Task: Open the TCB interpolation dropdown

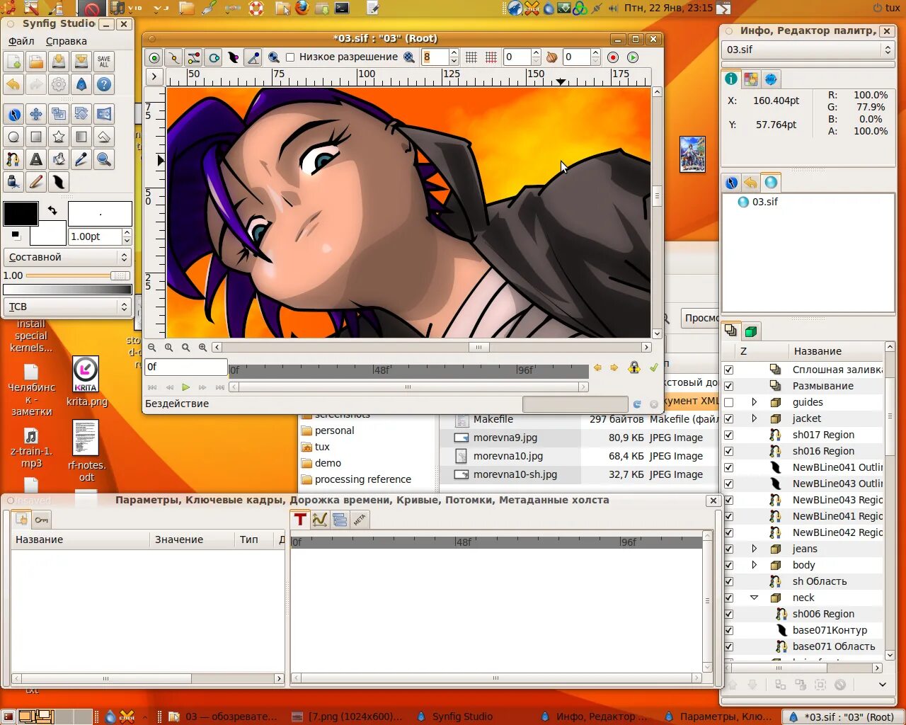Action: click(67, 307)
